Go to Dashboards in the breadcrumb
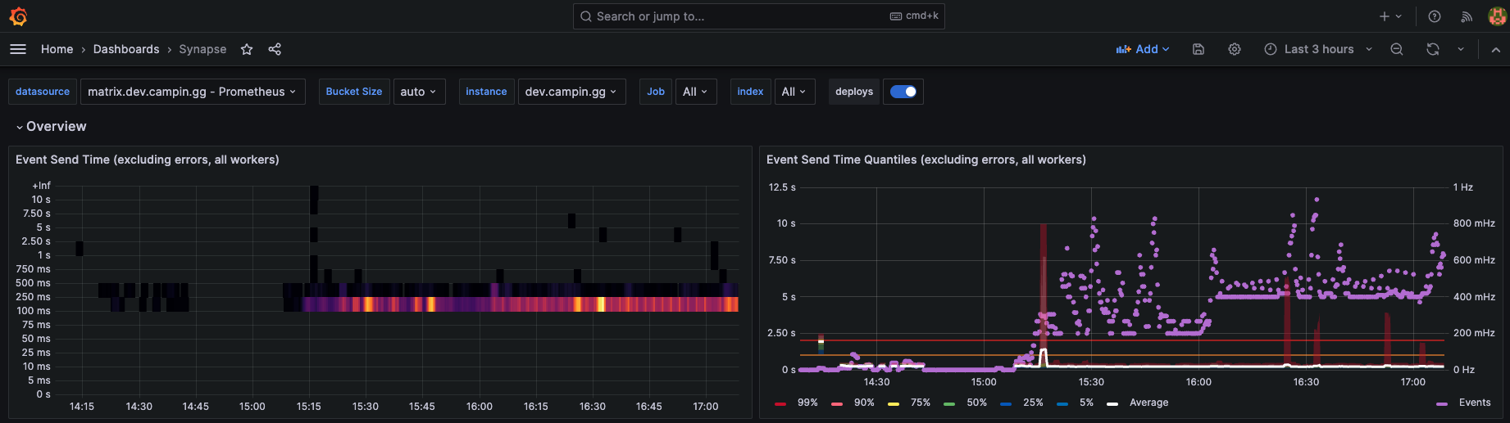 click(x=126, y=49)
